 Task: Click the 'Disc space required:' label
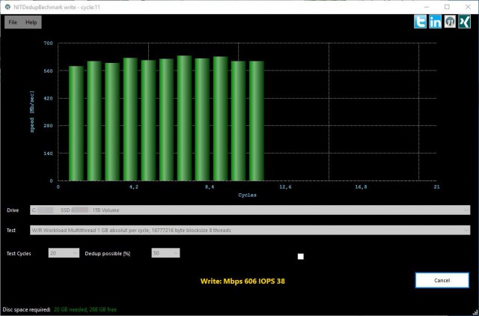click(26, 309)
